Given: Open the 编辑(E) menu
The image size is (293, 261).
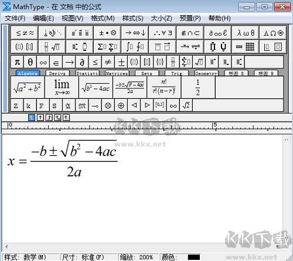Looking at the screenshot, I should [43, 19].
